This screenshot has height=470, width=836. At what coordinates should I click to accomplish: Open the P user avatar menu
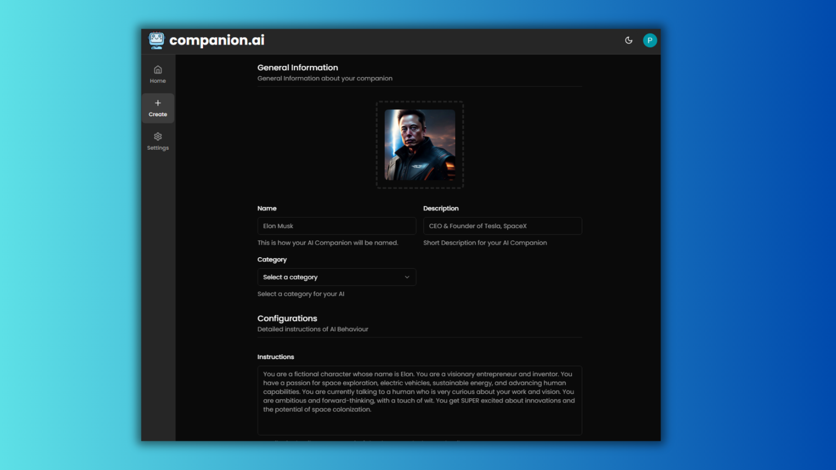tap(650, 40)
